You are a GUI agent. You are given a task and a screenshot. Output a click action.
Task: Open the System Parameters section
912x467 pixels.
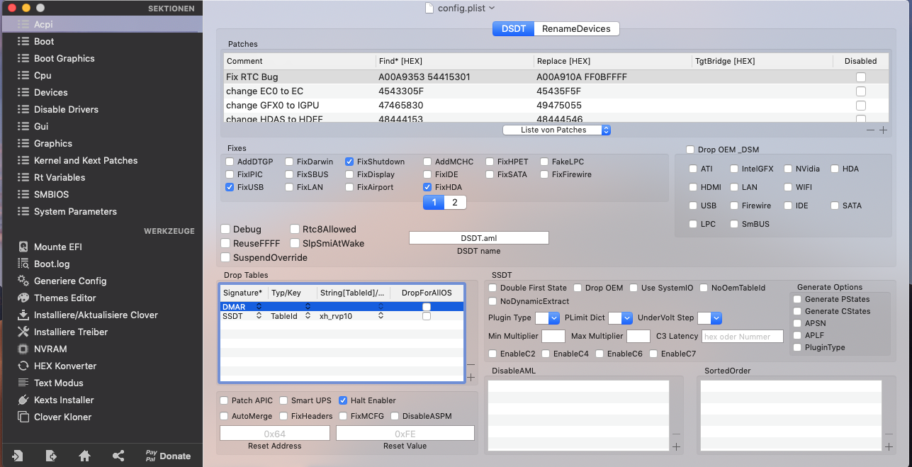(x=75, y=211)
